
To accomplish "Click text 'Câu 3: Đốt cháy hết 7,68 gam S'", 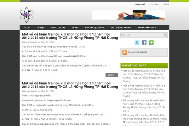I will [x=65, y=66].
